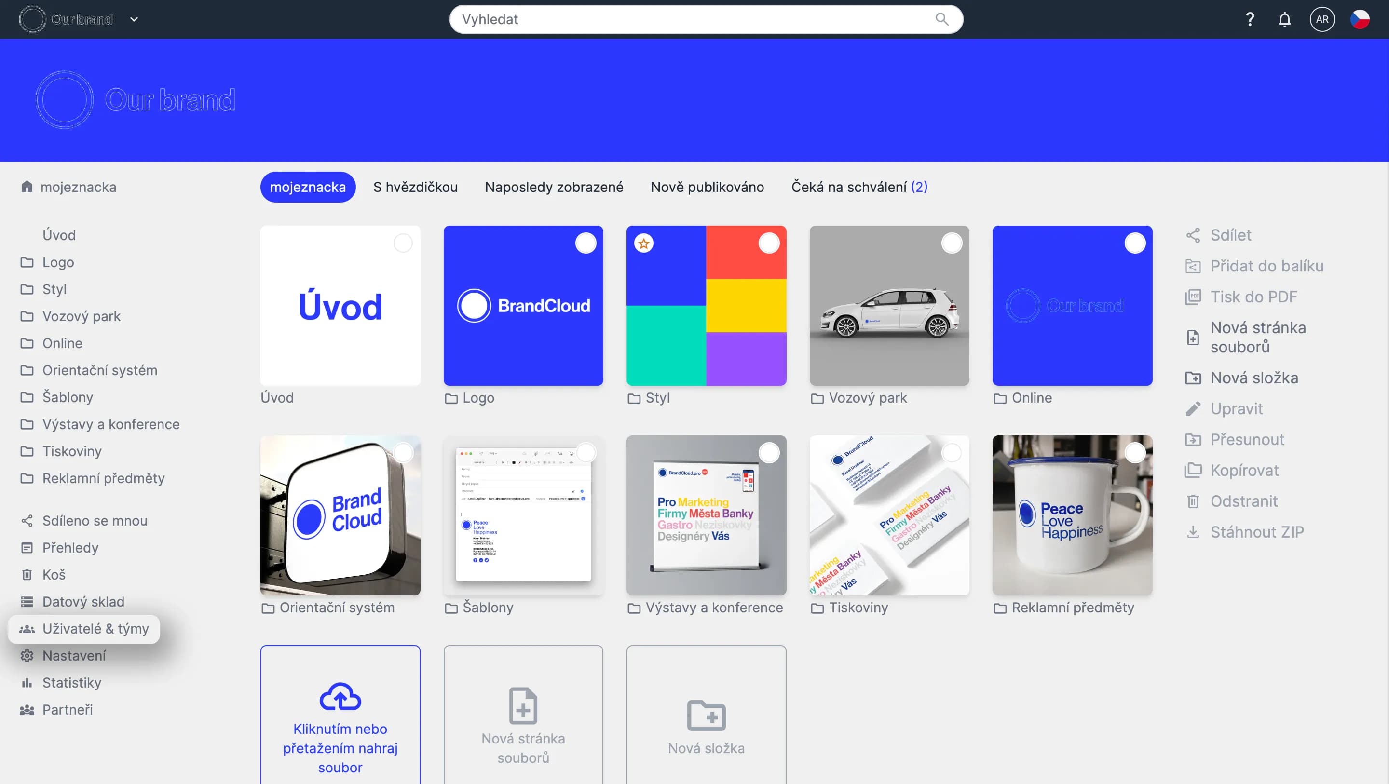Open the Styl folder in sidebar tree
1389x784 pixels.
point(54,290)
